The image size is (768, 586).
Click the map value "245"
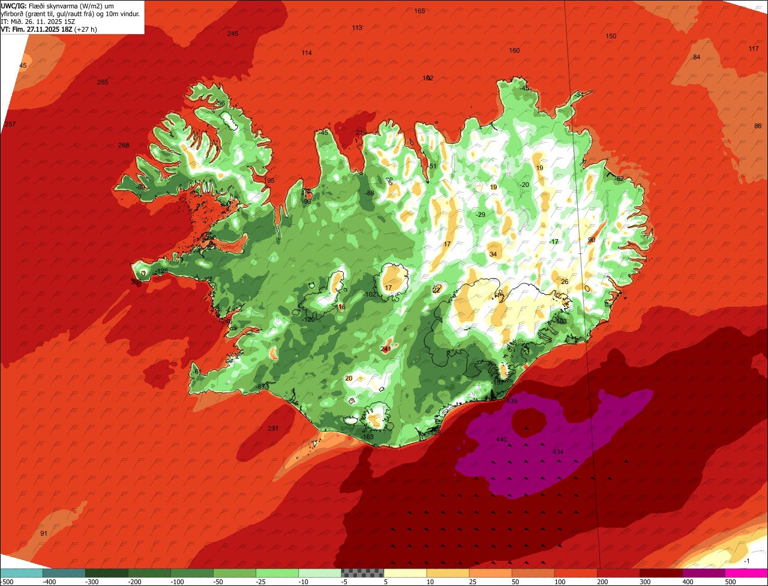233,34
